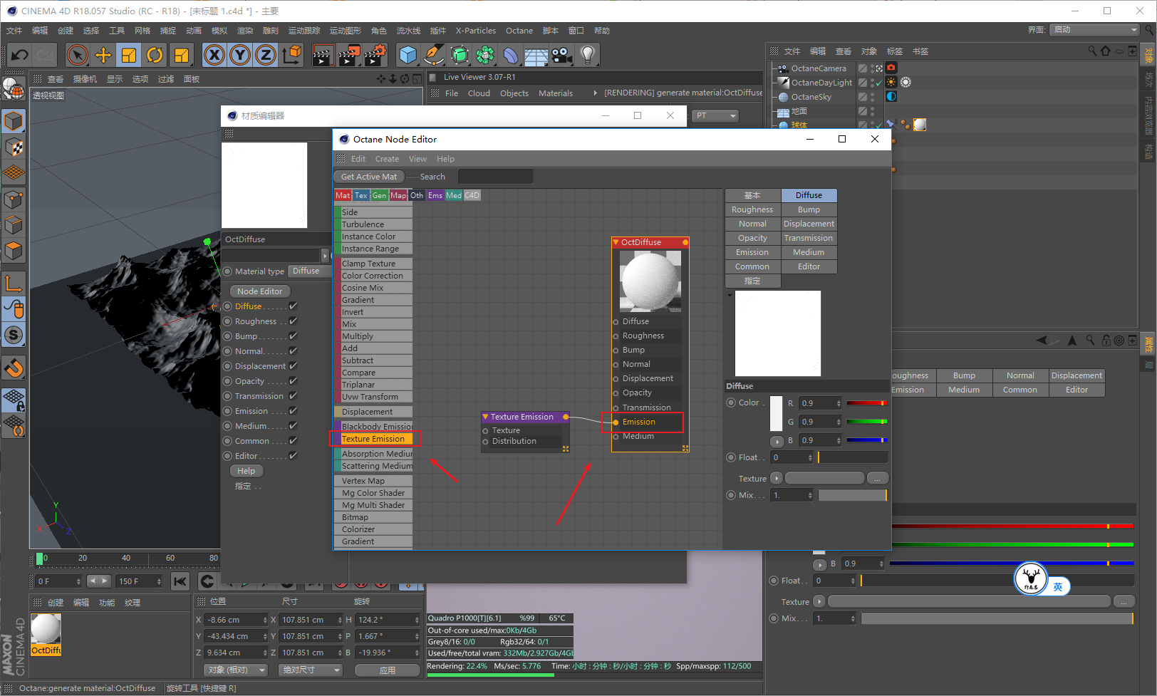Screen dimensions: 1157x696
Task: Click the OctaneSky environment tag icon
Action: click(891, 96)
